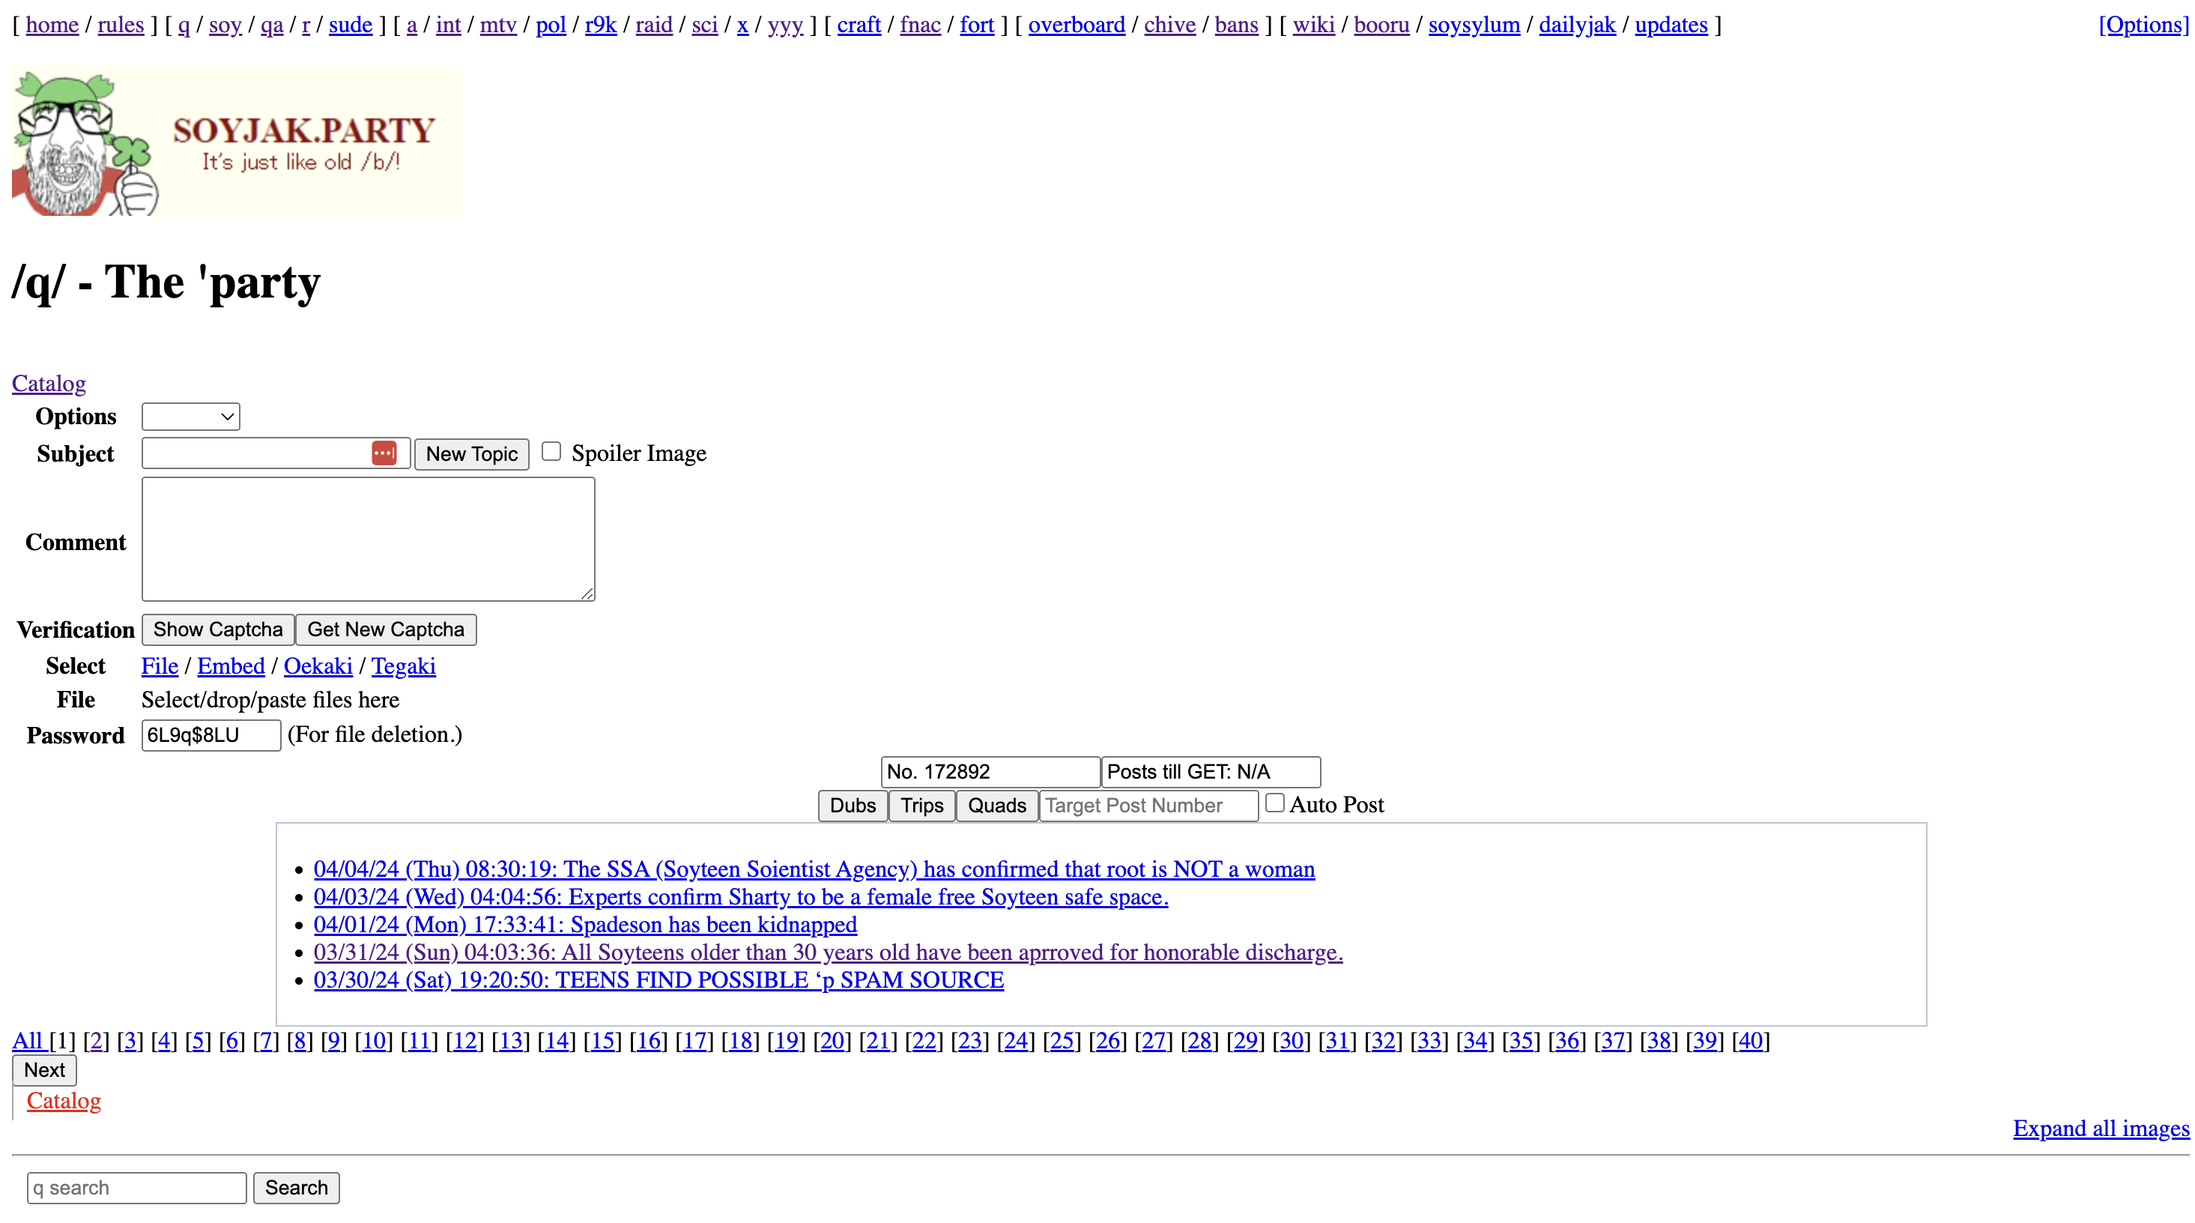Focus the Target Post Number field
The width and height of the screenshot is (2195, 1223).
[1148, 806]
